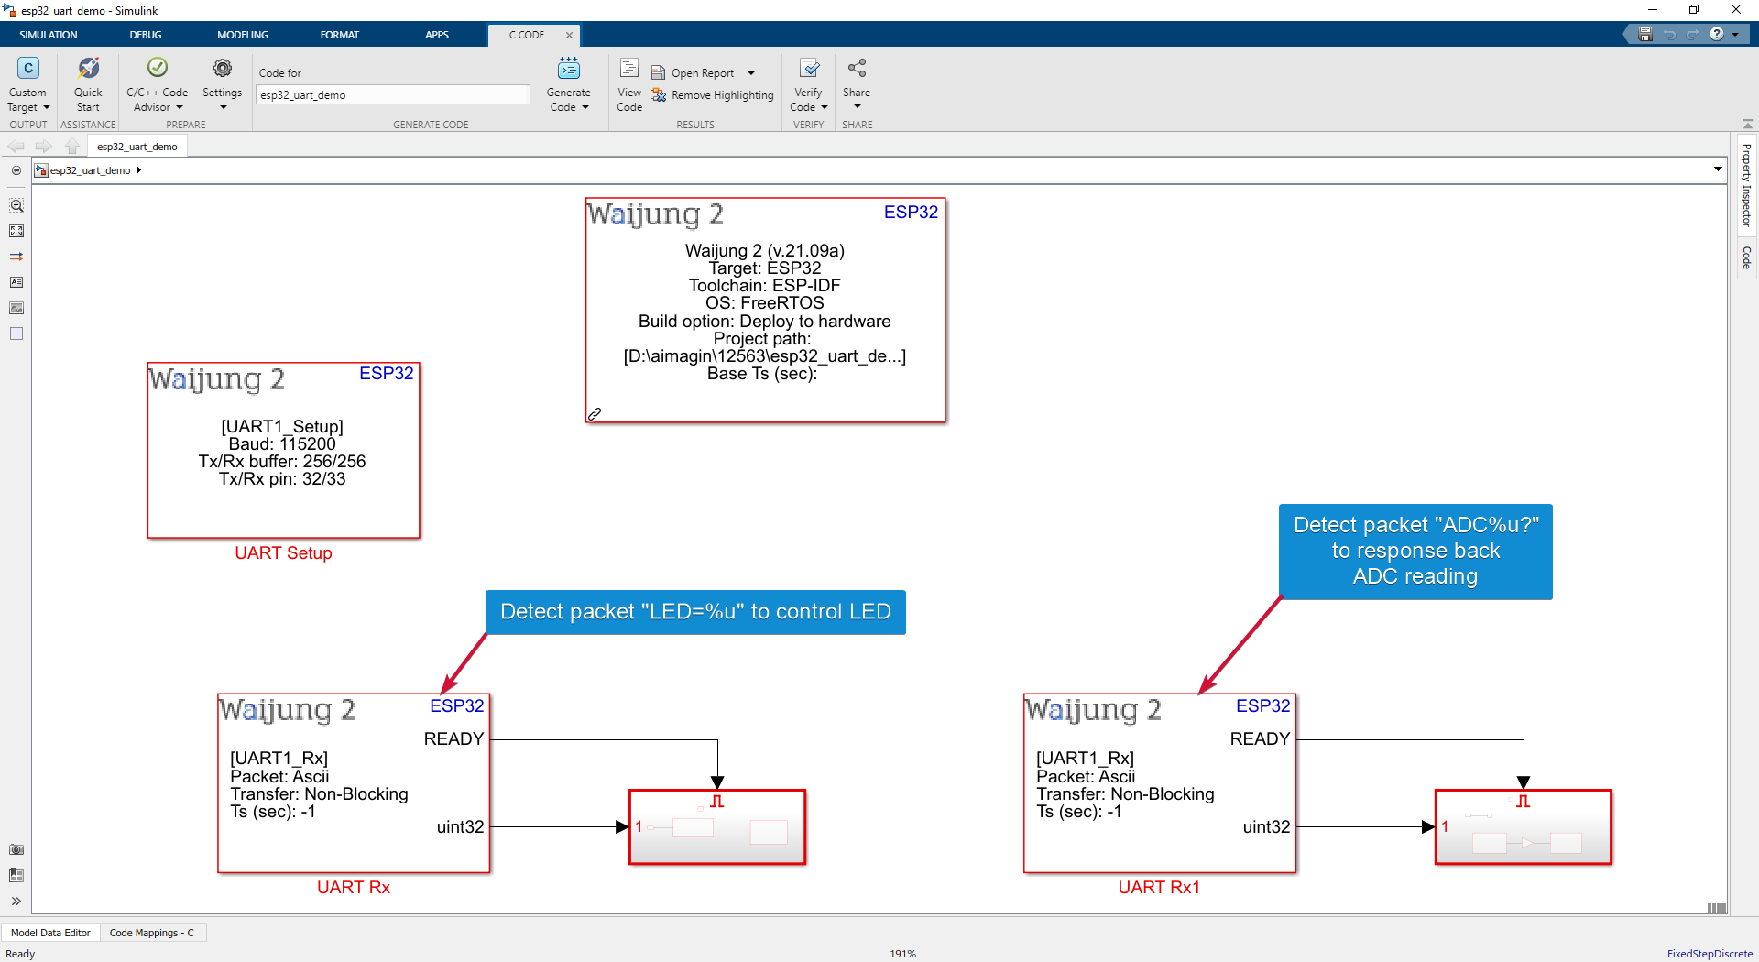The width and height of the screenshot is (1759, 962).
Task: Open the Model Data Editor tab
Action: point(50,933)
